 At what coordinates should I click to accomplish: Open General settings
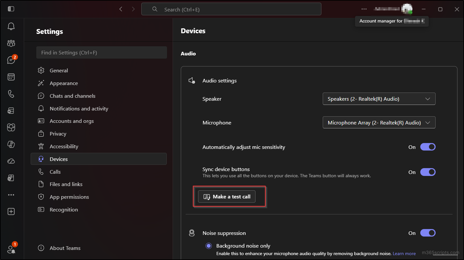99,70
